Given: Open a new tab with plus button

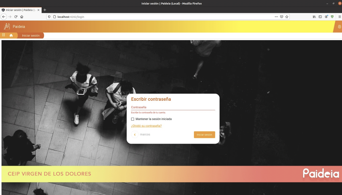Looking at the screenshot, I should pyautogui.click(x=45, y=10).
